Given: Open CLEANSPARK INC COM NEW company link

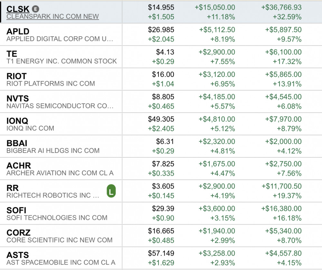Looking at the screenshot, I should pos(52,17).
